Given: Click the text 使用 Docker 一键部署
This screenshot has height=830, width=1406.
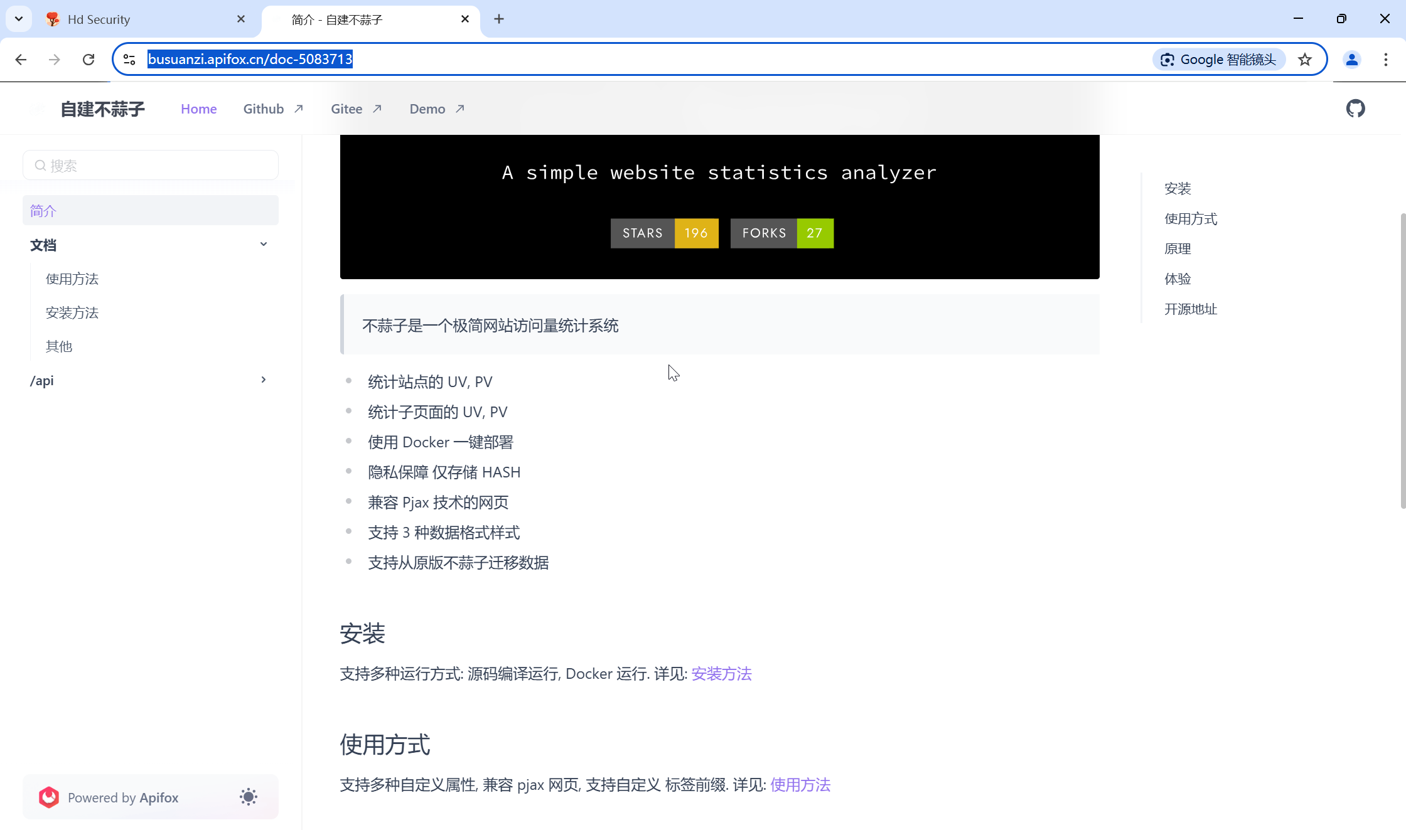Looking at the screenshot, I should [441, 442].
